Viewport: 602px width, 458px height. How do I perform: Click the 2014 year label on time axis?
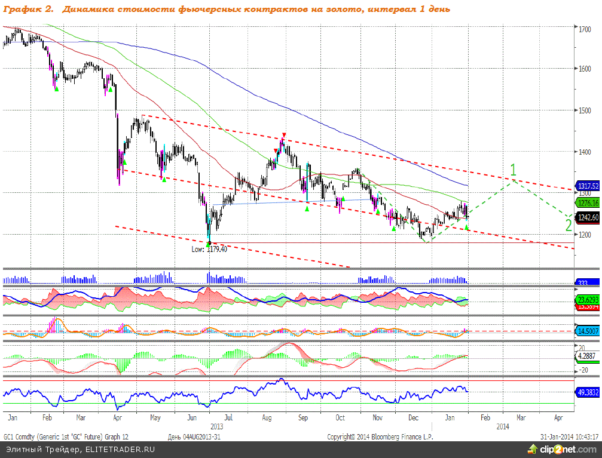504,426
